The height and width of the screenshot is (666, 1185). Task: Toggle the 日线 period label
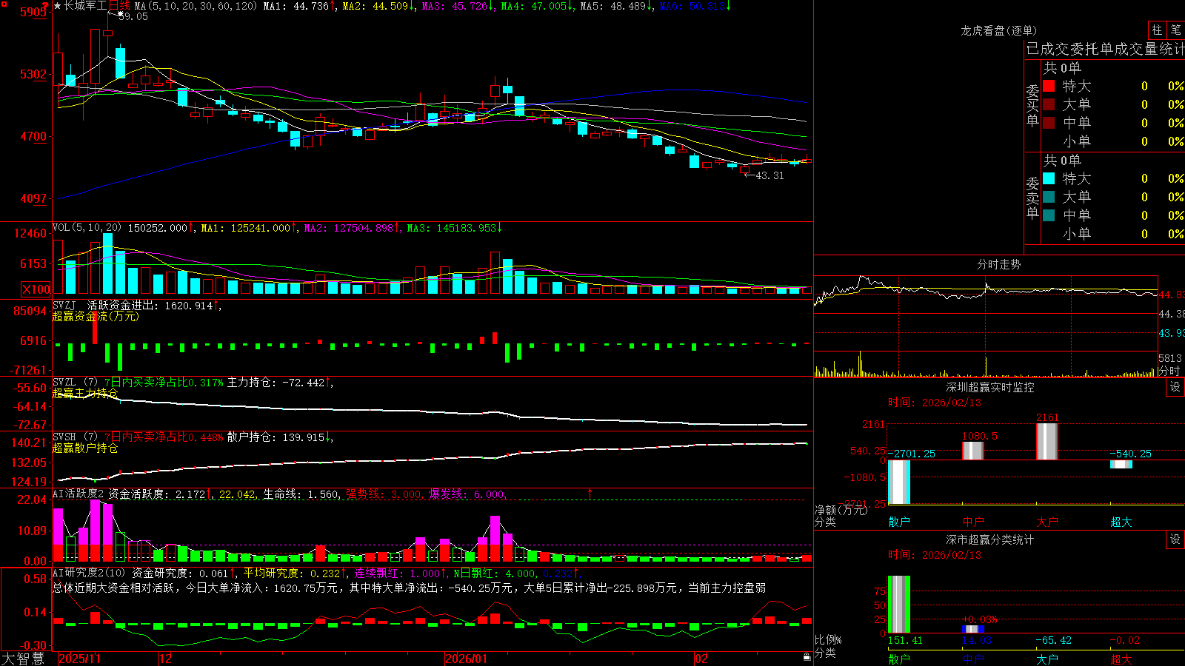coord(119,6)
